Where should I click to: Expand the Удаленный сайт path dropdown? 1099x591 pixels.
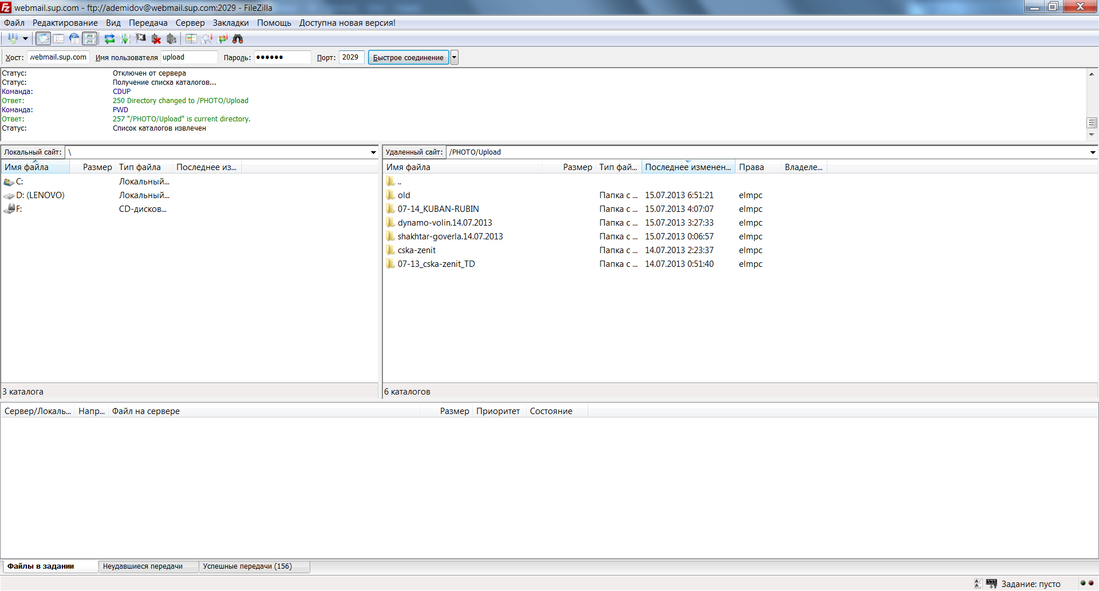1092,152
